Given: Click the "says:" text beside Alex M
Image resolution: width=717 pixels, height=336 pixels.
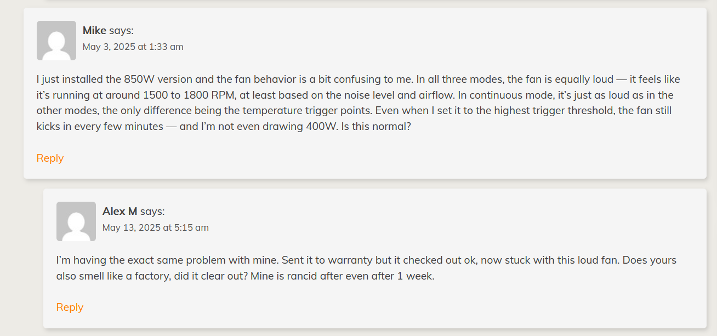Looking at the screenshot, I should point(152,212).
